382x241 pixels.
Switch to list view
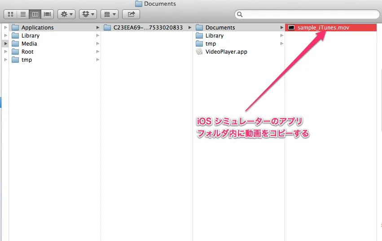tap(23, 14)
